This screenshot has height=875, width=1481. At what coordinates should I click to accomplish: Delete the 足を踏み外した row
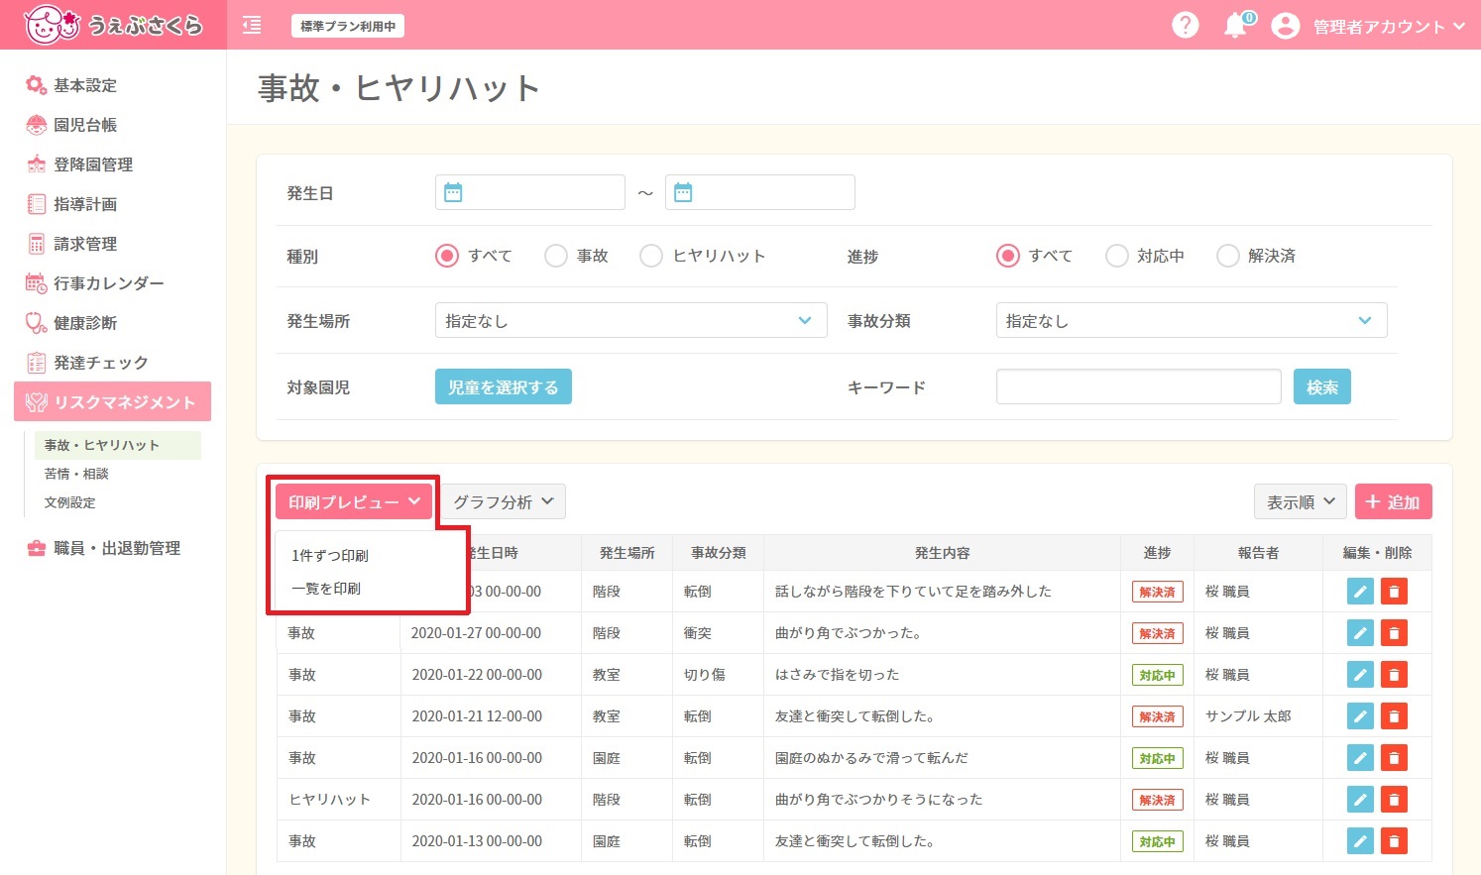(x=1394, y=592)
